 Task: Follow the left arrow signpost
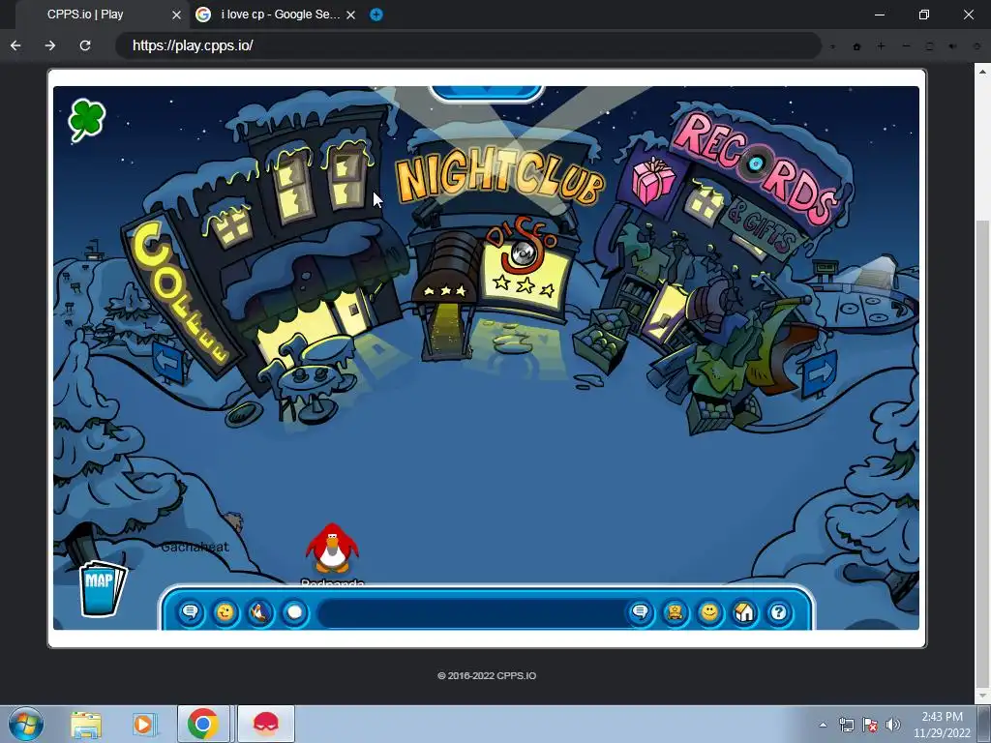[168, 362]
